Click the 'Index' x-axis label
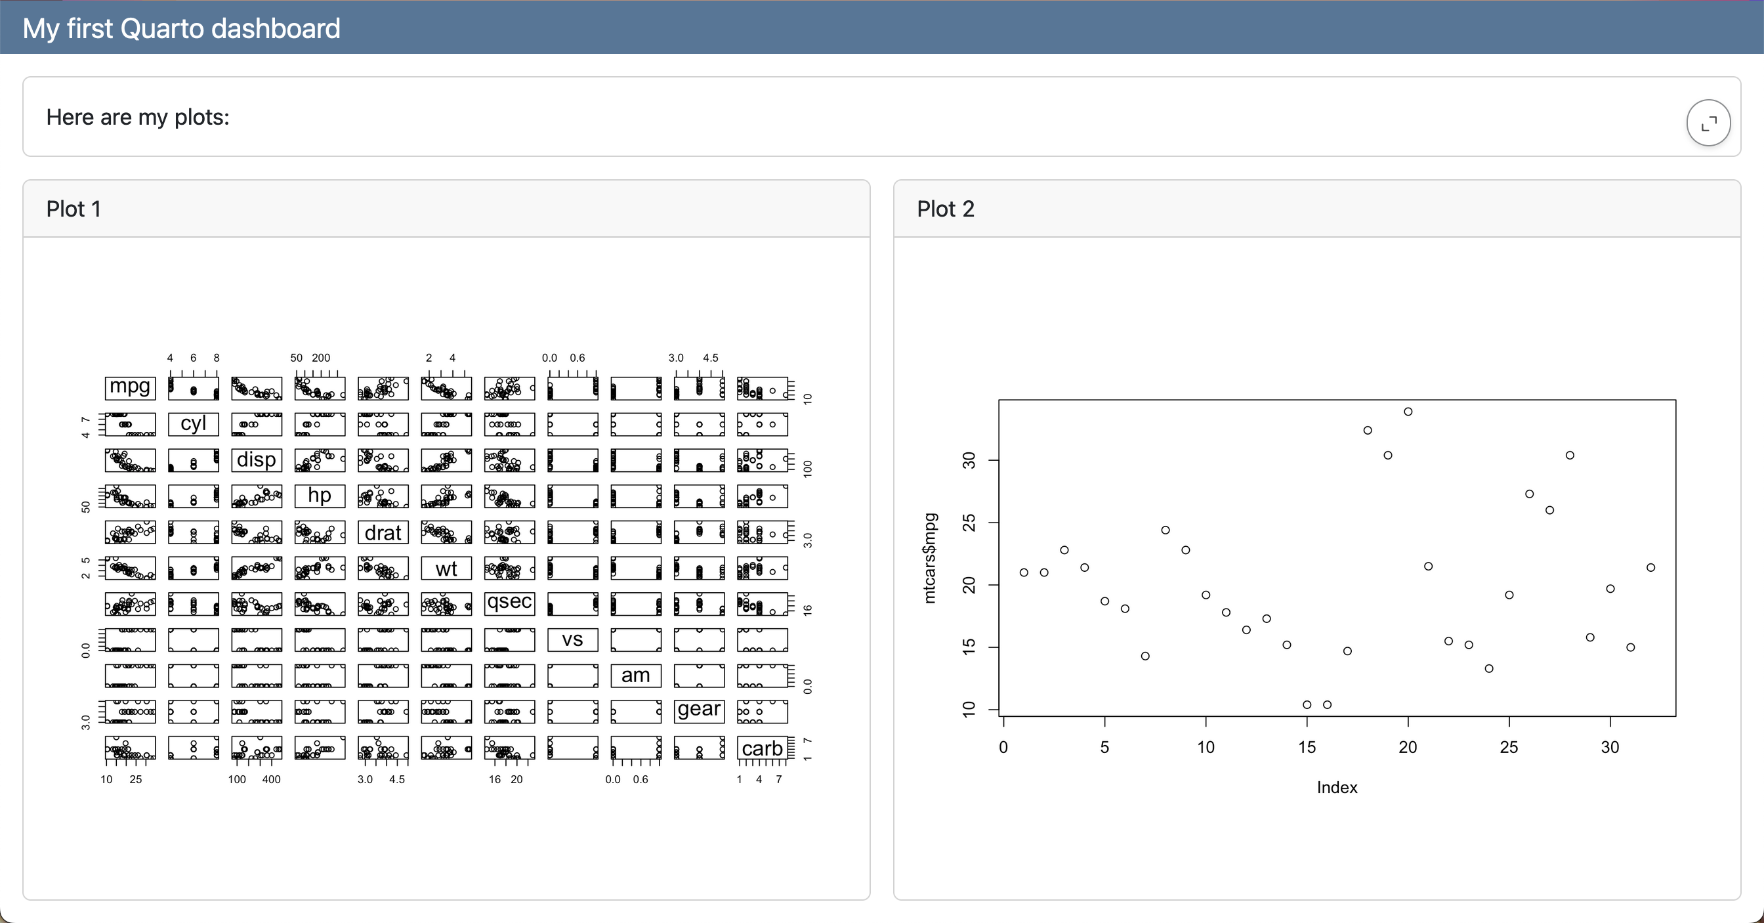Screen dimensions: 1764x923 [1337, 787]
